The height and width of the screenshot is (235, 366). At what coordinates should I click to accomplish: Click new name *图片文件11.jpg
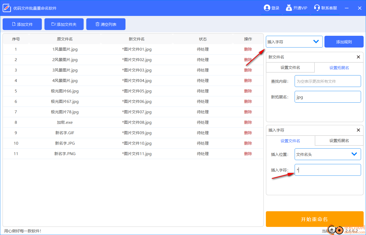137,154
